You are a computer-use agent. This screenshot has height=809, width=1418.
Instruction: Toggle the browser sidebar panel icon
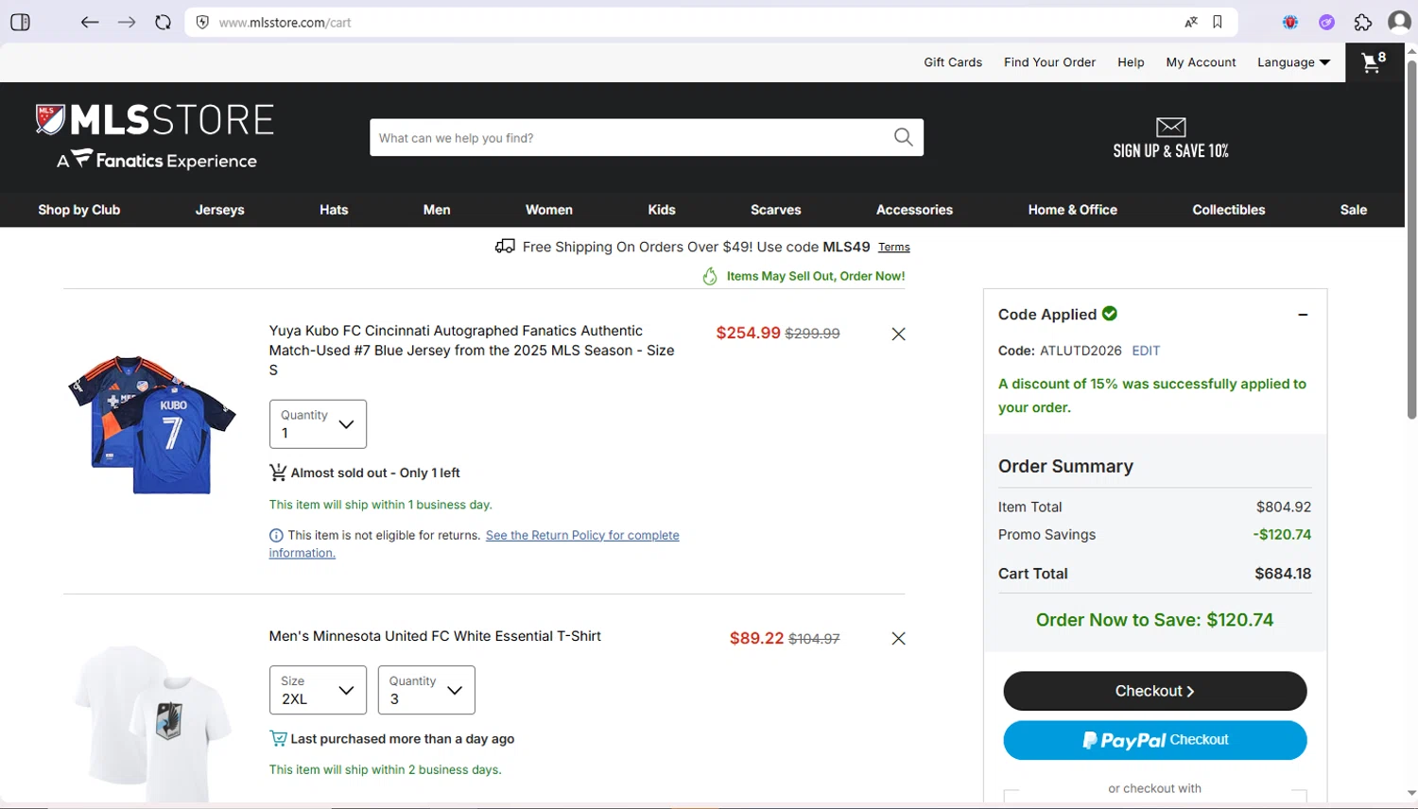(20, 22)
